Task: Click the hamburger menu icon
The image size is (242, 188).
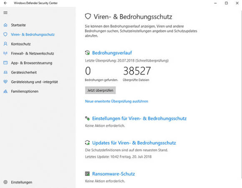Action: [x=5, y=13]
